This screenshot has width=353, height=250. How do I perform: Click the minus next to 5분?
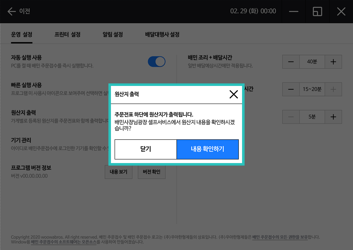pyautogui.click(x=291, y=117)
